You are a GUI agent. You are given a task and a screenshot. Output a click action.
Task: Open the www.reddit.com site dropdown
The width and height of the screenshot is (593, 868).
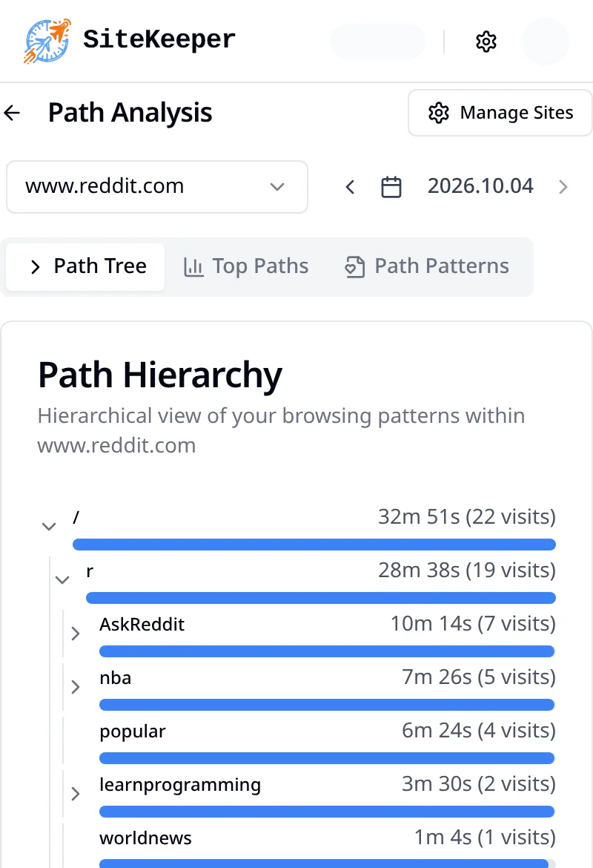click(157, 186)
